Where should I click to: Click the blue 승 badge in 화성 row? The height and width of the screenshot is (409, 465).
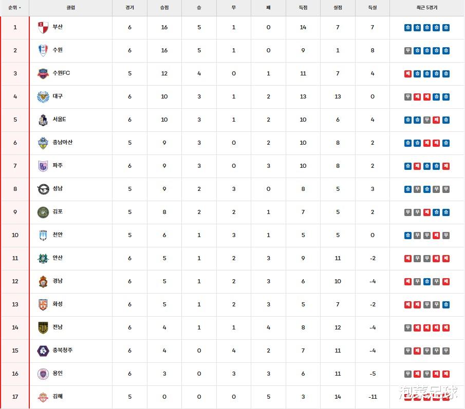445,304
